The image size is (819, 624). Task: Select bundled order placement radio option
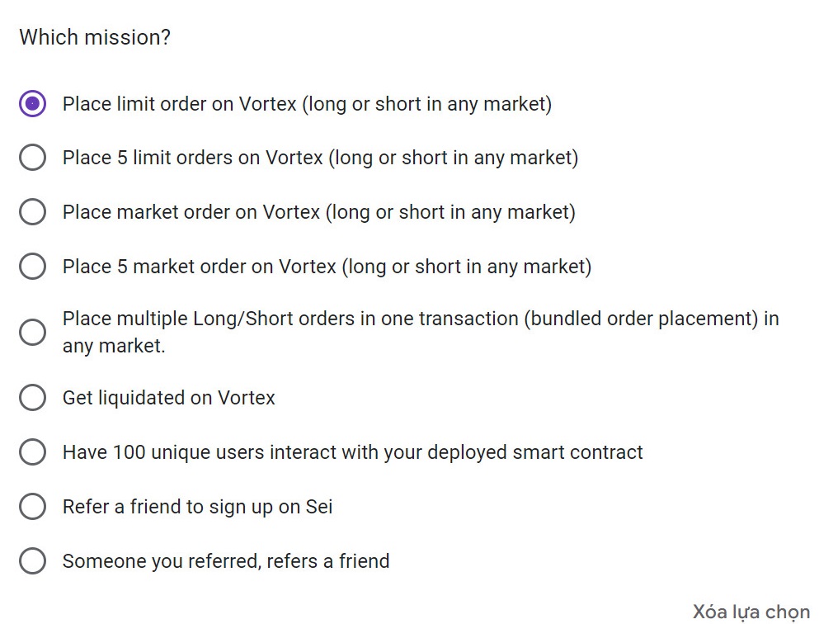(x=32, y=332)
